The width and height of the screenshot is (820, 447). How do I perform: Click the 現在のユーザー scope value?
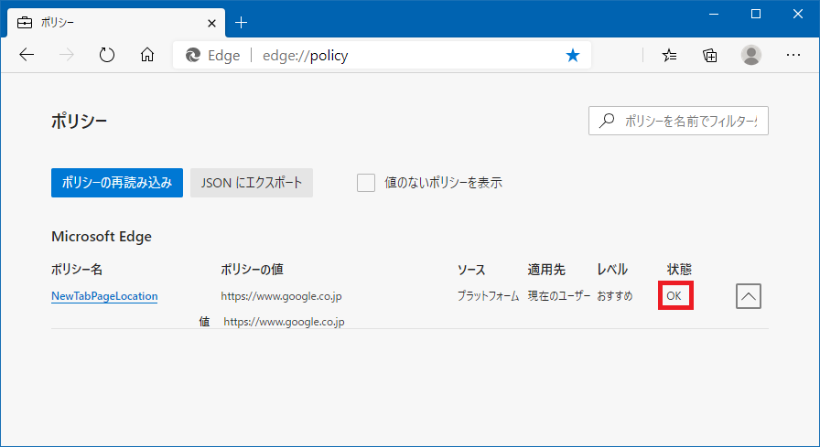559,296
